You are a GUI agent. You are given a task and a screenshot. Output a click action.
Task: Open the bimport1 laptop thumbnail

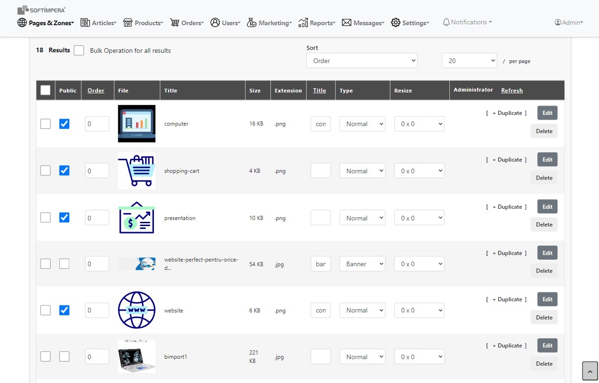tap(137, 356)
